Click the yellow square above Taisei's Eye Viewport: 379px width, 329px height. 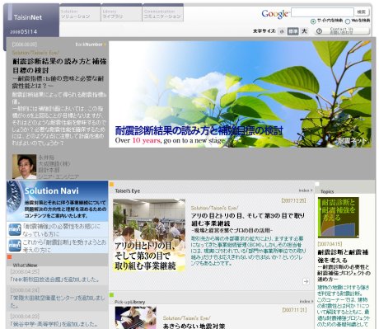[x=111, y=185]
